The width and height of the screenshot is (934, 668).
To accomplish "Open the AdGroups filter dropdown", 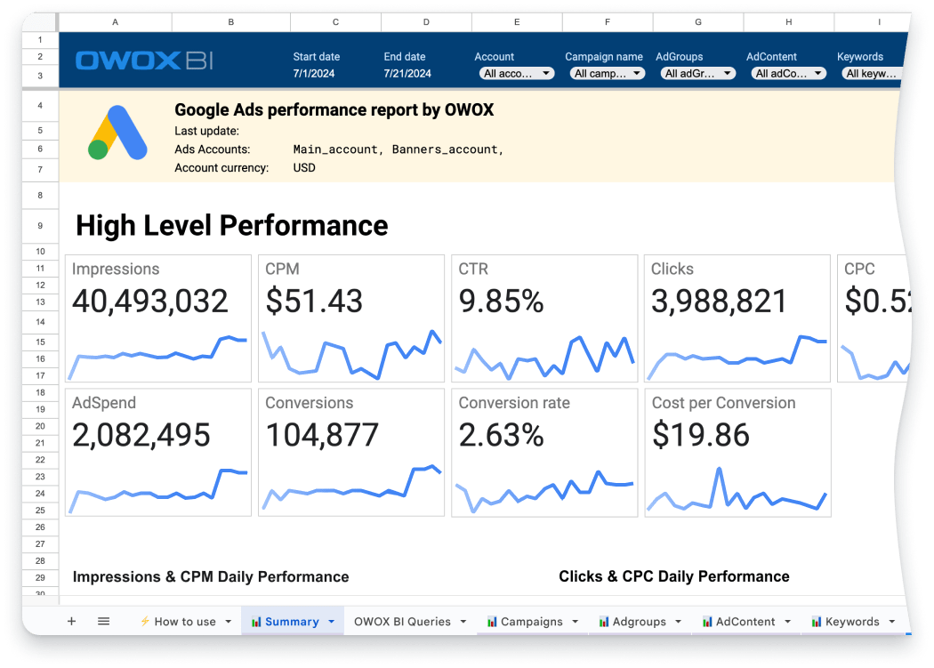I will (x=698, y=73).
